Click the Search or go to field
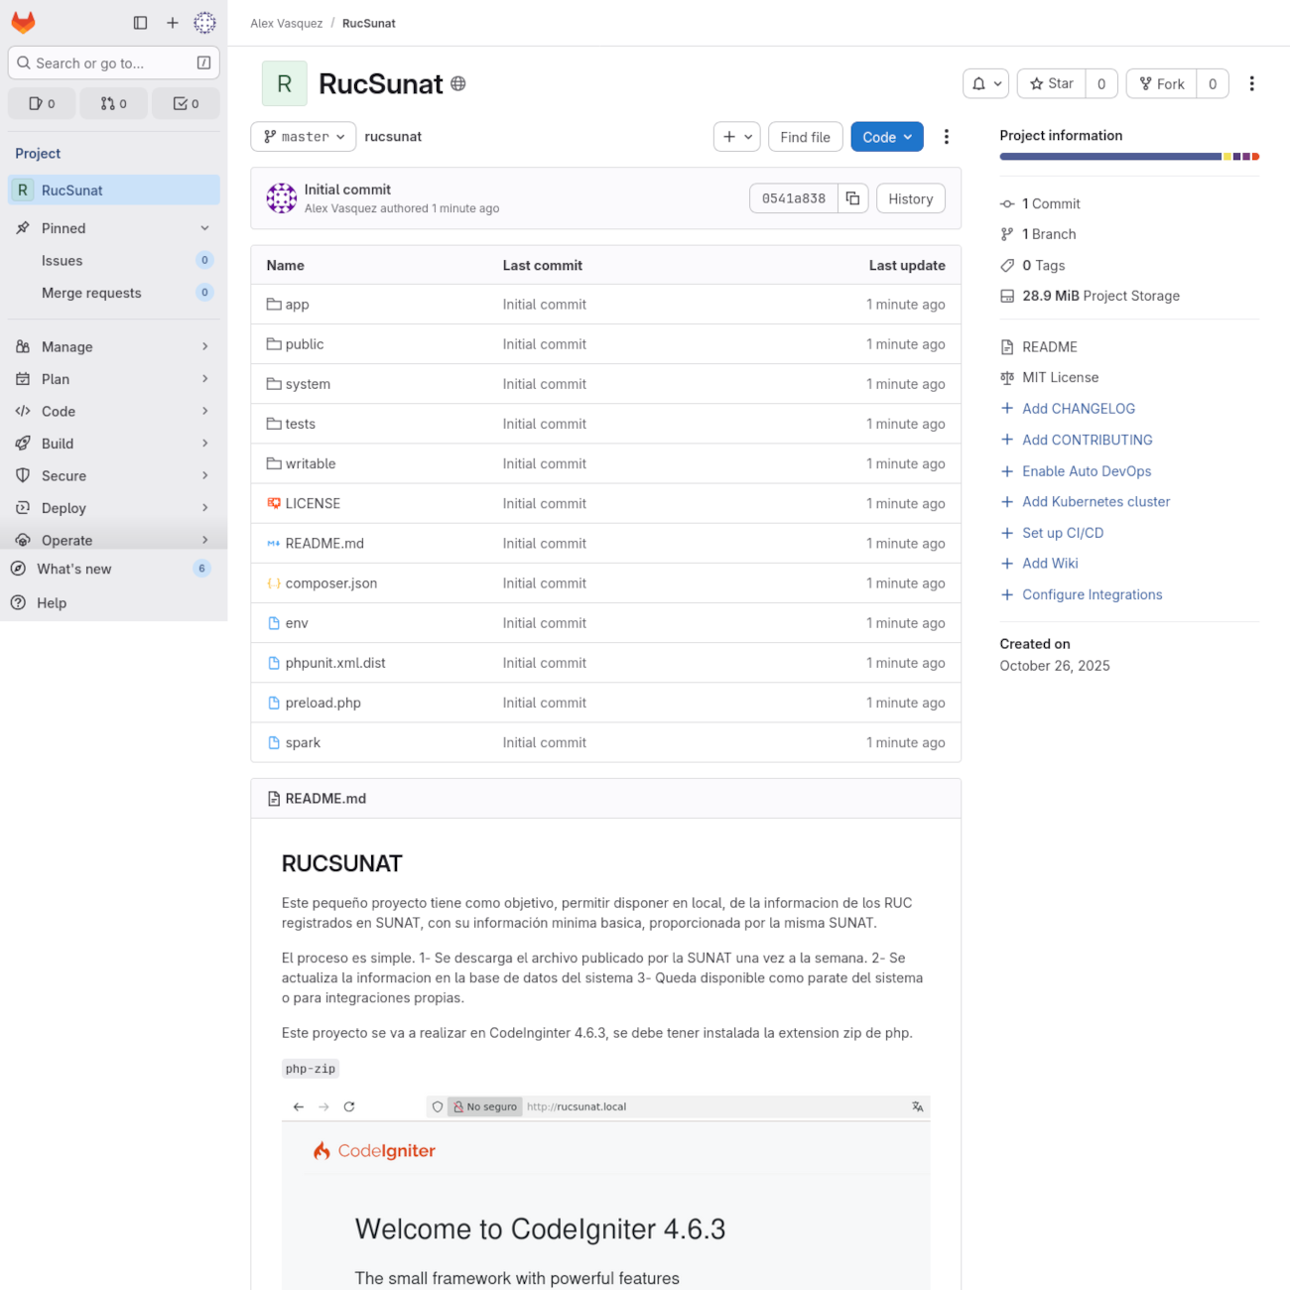 pyautogui.click(x=104, y=63)
